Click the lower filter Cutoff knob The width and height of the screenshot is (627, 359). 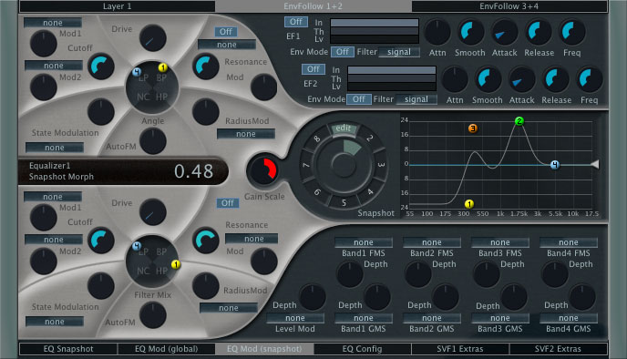tap(101, 241)
